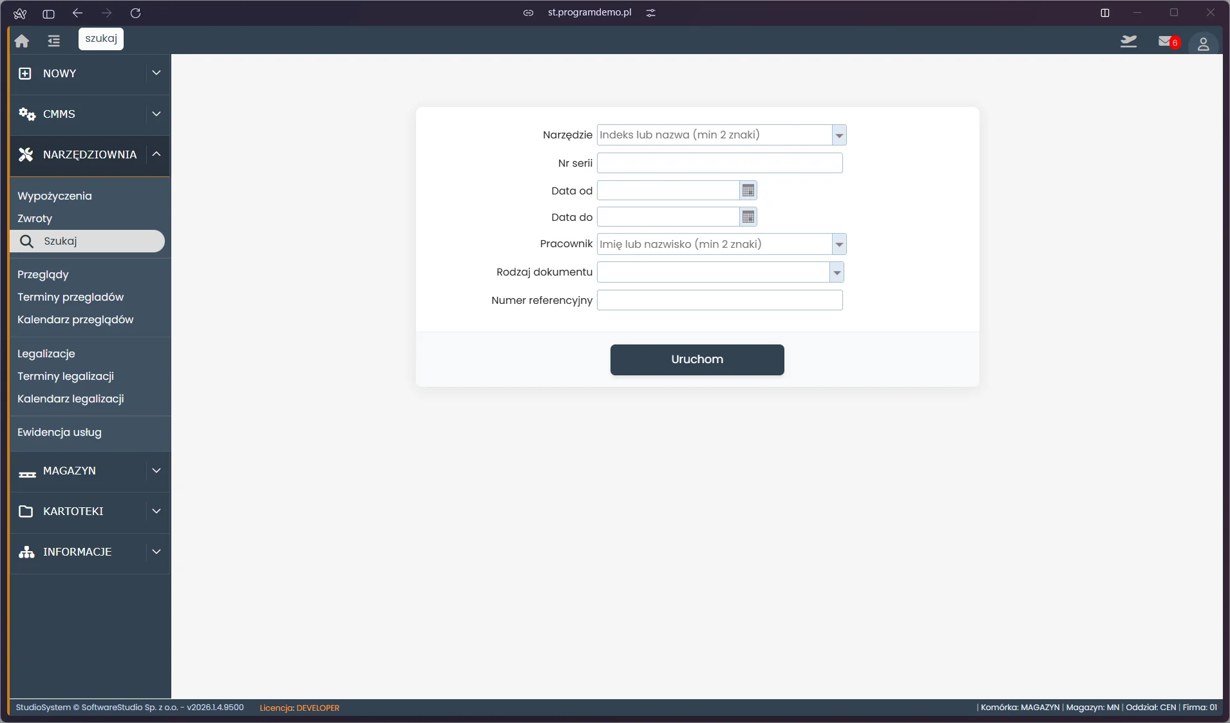Click the Nr serii input field
Viewport: 1230px width, 723px height.
tap(719, 163)
